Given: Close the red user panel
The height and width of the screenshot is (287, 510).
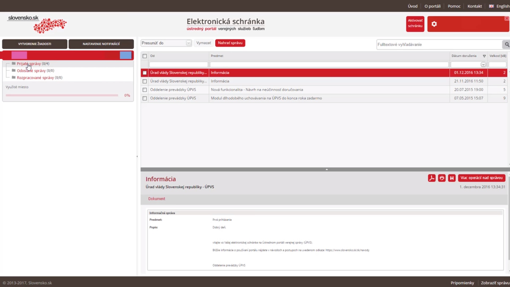Looking at the screenshot, I should point(507,18).
